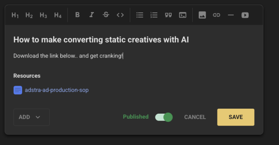
Task: Toggle italic text formatting
Action: (91, 15)
